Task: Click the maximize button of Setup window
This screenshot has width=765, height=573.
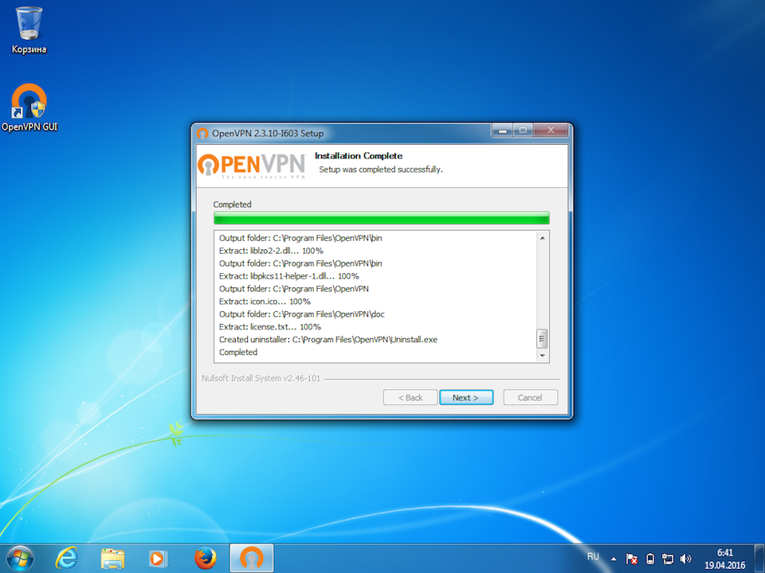Action: tap(523, 130)
